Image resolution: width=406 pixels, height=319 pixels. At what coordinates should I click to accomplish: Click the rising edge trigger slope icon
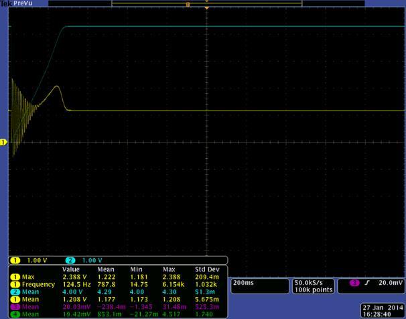(366, 283)
